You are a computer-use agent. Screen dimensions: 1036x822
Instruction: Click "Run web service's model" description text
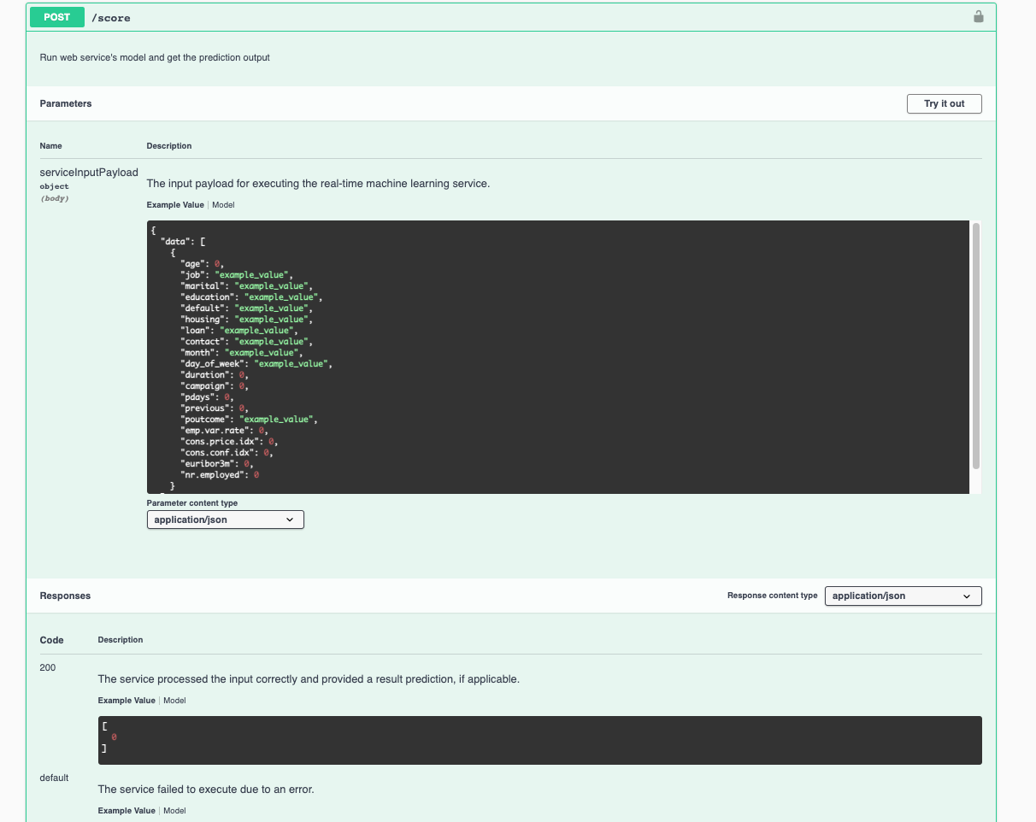tap(155, 57)
